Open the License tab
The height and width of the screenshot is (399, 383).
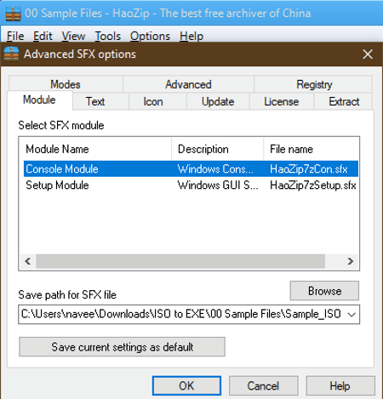pos(282,101)
